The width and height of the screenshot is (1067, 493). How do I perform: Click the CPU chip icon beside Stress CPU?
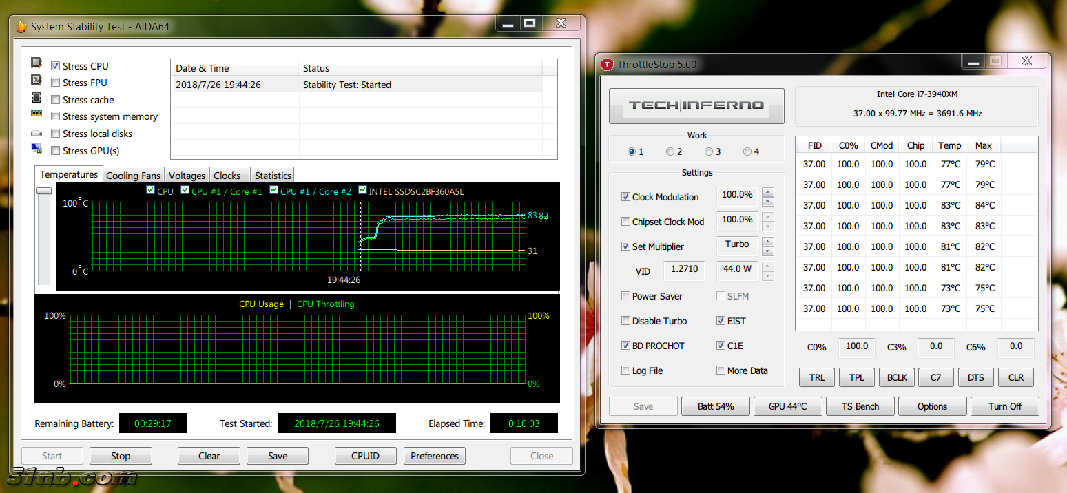(37, 63)
